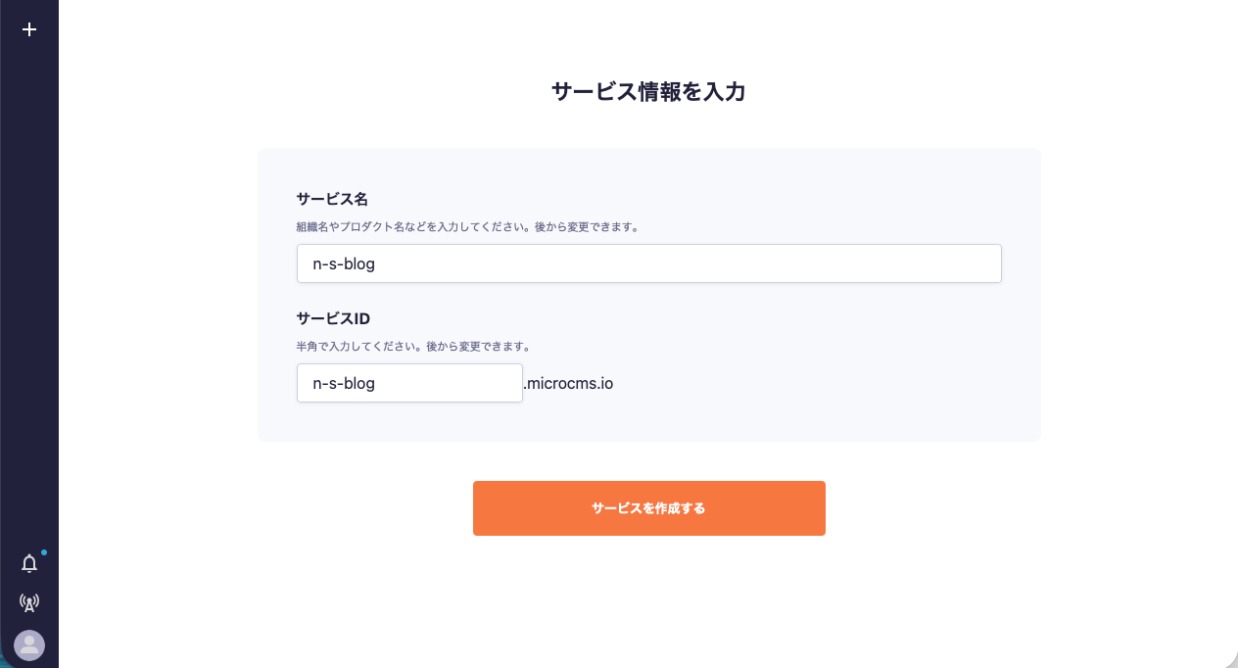
Task: Click the blue unread dot on the bell
Action: pos(44,552)
